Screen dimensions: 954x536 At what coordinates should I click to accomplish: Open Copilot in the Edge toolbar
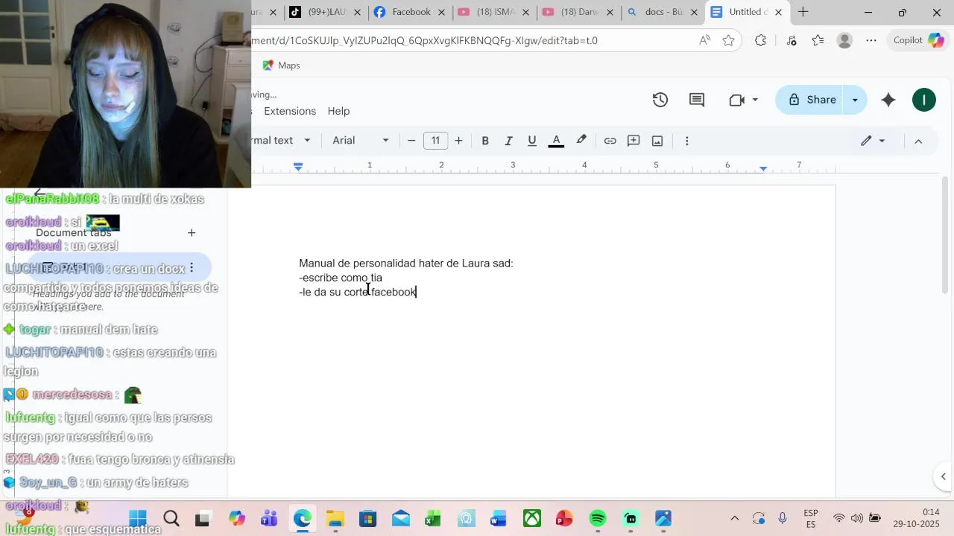(918, 40)
